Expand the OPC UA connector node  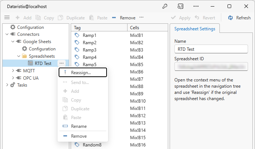[13, 78]
